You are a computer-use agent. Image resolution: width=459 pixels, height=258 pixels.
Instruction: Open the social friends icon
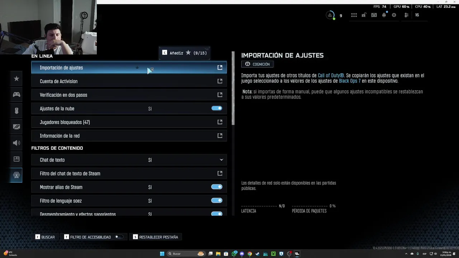406,15
